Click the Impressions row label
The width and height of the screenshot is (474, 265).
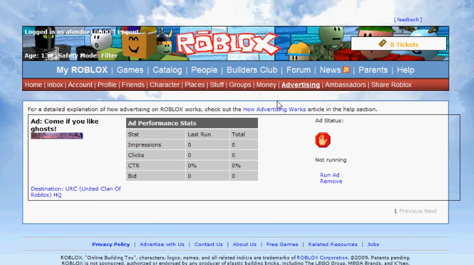tap(145, 145)
